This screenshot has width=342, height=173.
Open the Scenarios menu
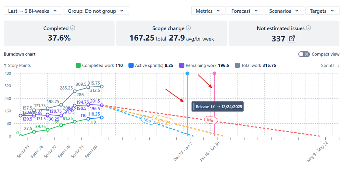click(x=284, y=11)
